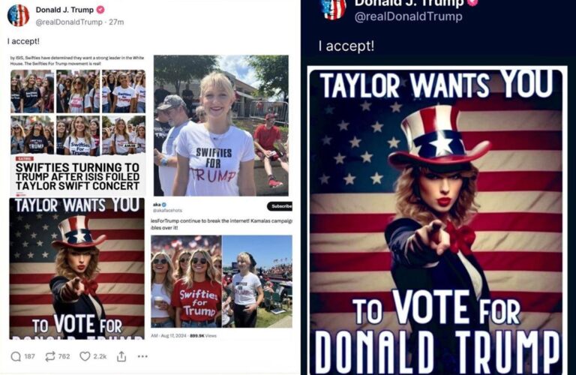Open the red Swifties for Trump shirt photo

point(186,281)
